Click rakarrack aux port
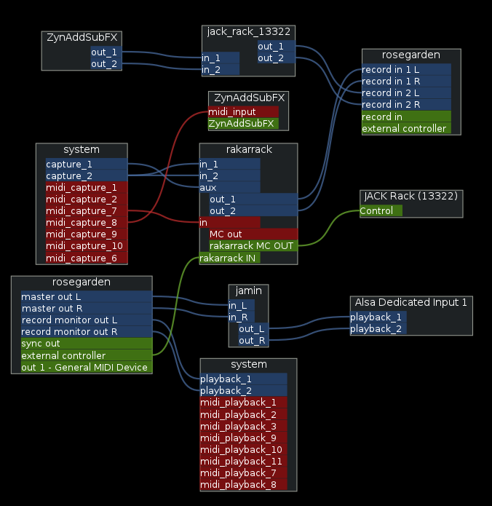The width and height of the screenshot is (492, 506). [x=230, y=187]
